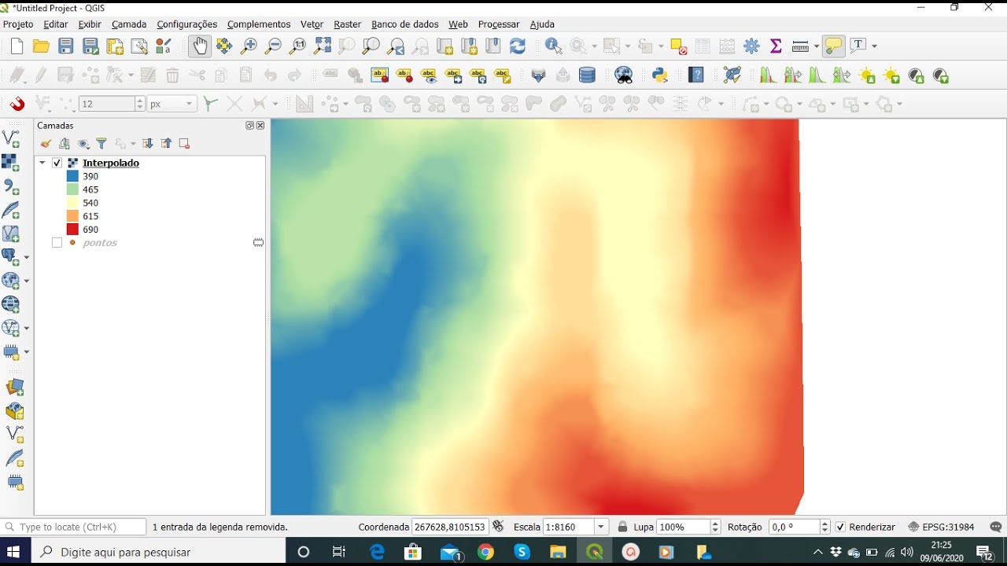Open MetaSearch globe with binoculars icon
The height and width of the screenshot is (566, 1007).
(624, 75)
